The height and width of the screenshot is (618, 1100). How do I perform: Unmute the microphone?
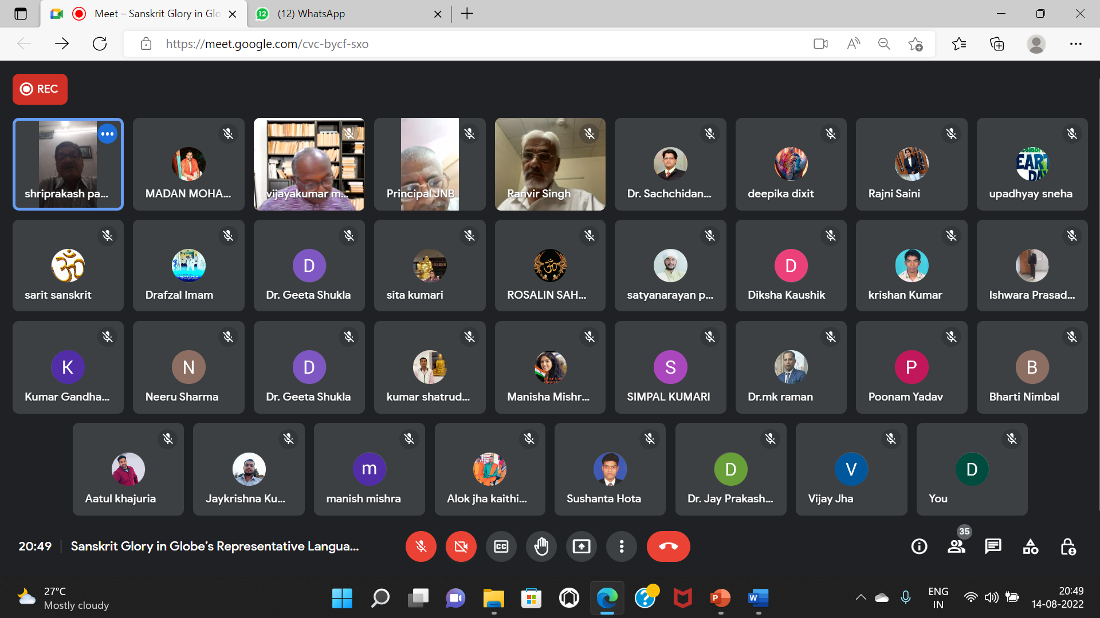pyautogui.click(x=421, y=546)
